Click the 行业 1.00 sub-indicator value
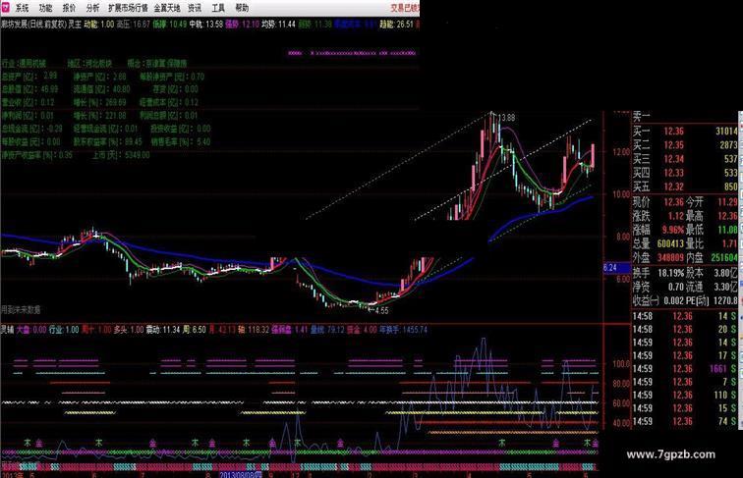This screenshot has height=478, width=743. coord(64,330)
